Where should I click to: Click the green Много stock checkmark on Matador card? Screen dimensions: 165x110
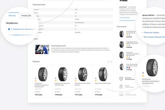click(x=55, y=92)
